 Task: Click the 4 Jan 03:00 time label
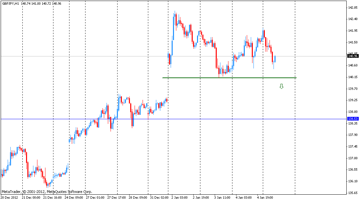243,197
